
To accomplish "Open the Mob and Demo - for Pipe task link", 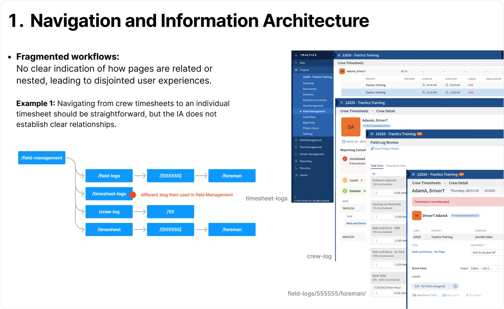I will (x=428, y=252).
